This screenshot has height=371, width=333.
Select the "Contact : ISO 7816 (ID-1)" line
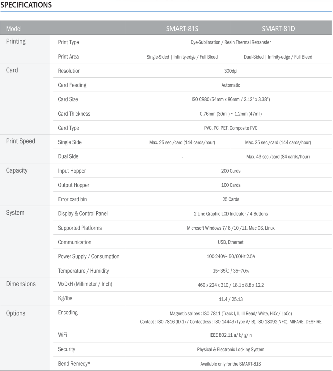click(x=231, y=322)
